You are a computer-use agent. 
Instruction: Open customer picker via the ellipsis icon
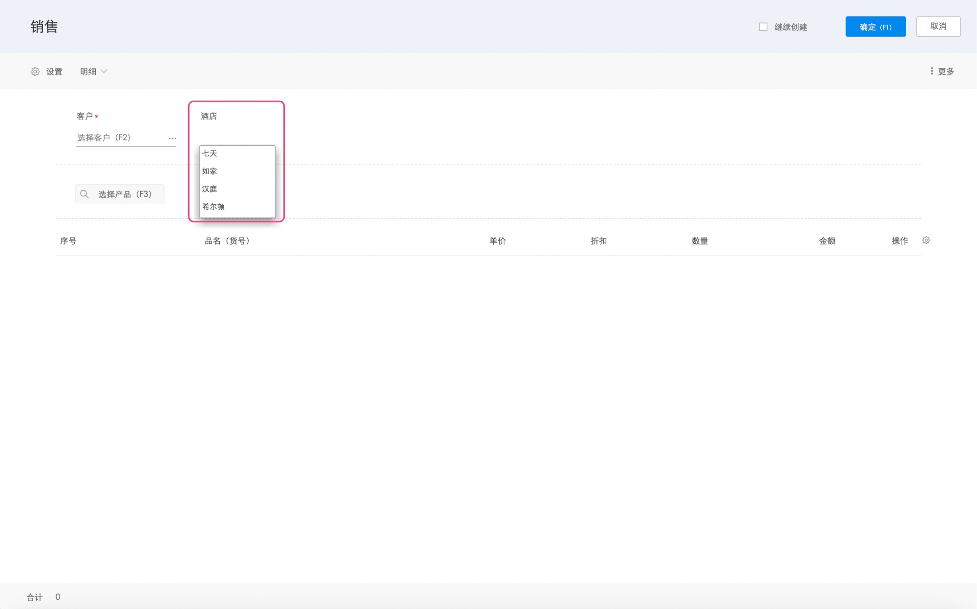pos(172,139)
